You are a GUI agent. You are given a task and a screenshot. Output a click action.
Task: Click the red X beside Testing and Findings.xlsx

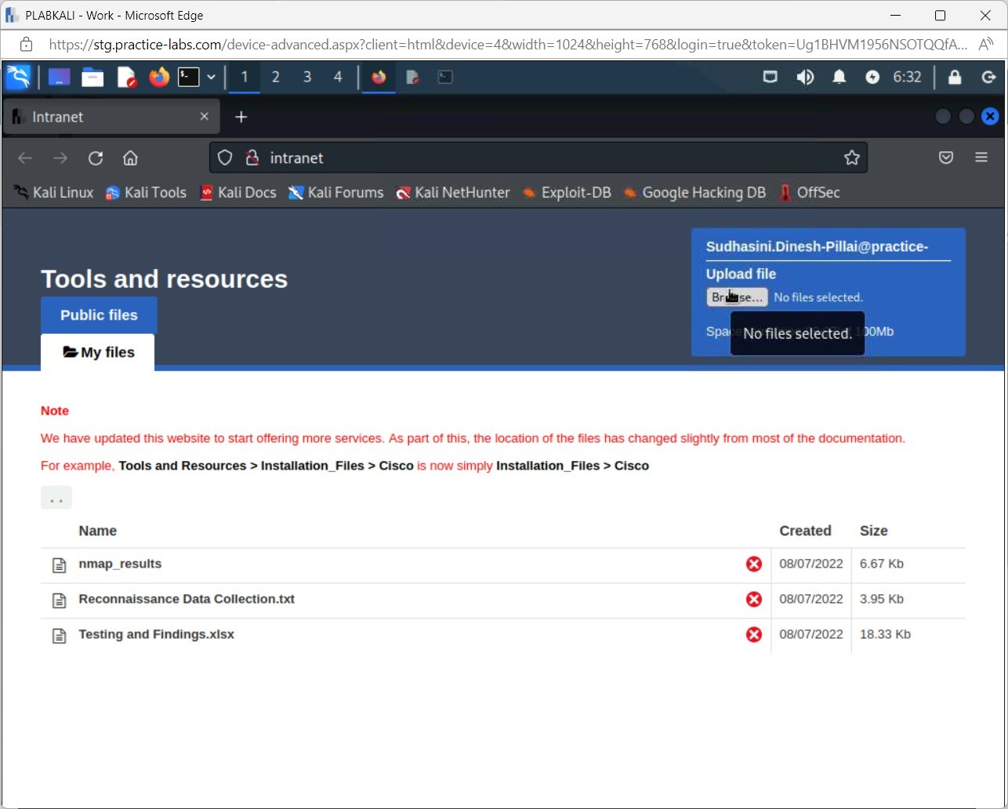tap(753, 634)
